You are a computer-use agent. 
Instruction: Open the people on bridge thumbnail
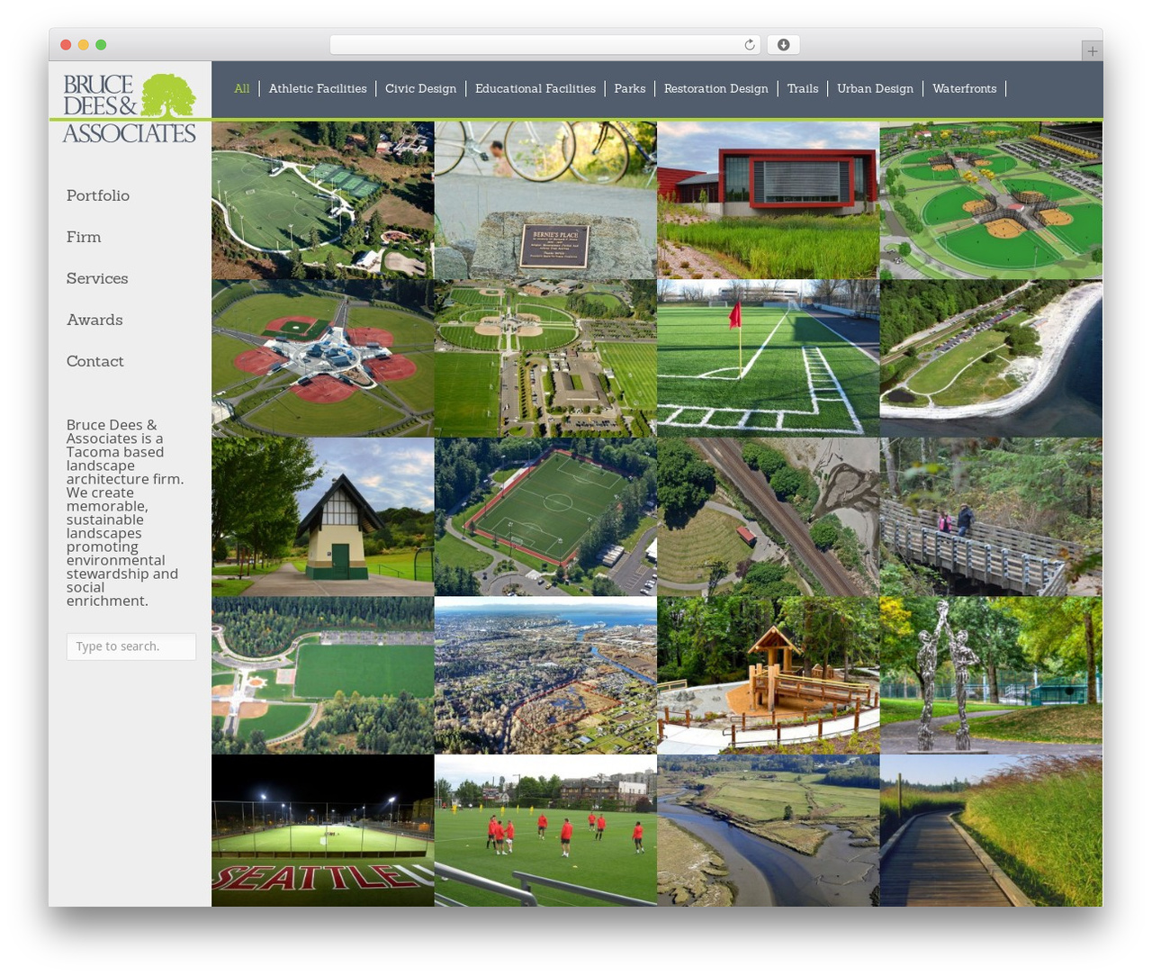[991, 517]
